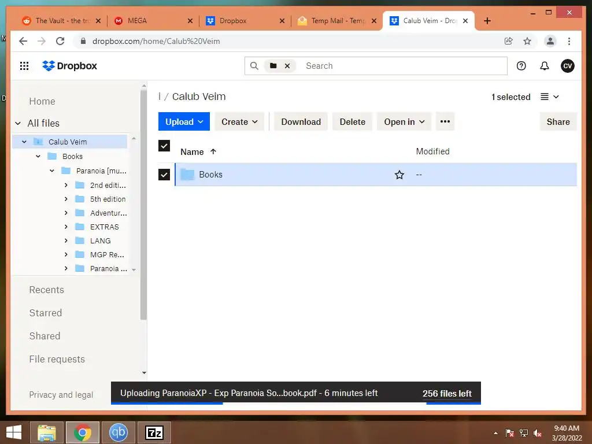The width and height of the screenshot is (592, 444).
Task: Open the Open in dropdown
Action: [404, 121]
